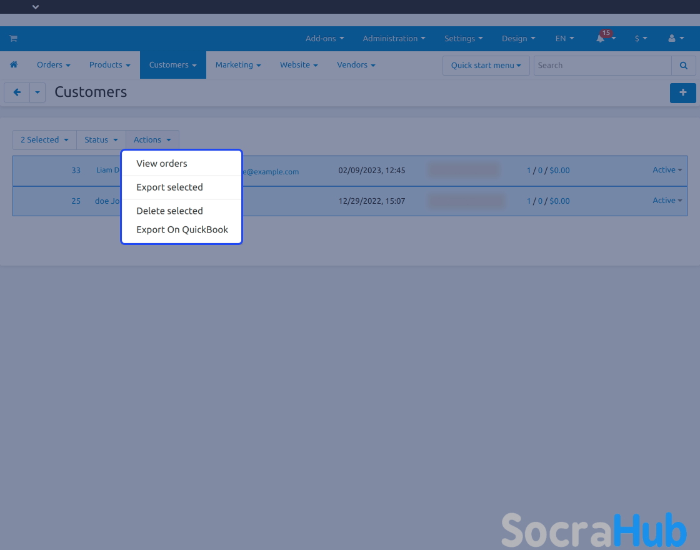Choose View orders from Actions menu

(162, 164)
